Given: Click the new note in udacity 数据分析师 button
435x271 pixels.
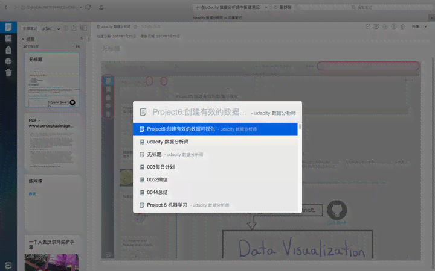Looking at the screenshot, I should pos(228,7).
